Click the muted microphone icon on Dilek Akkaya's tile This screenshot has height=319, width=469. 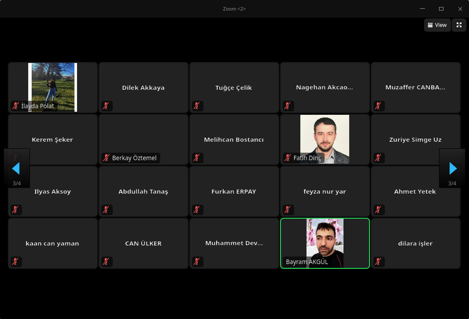click(x=106, y=106)
